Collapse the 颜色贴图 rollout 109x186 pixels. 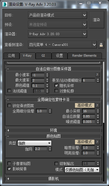(54, 136)
